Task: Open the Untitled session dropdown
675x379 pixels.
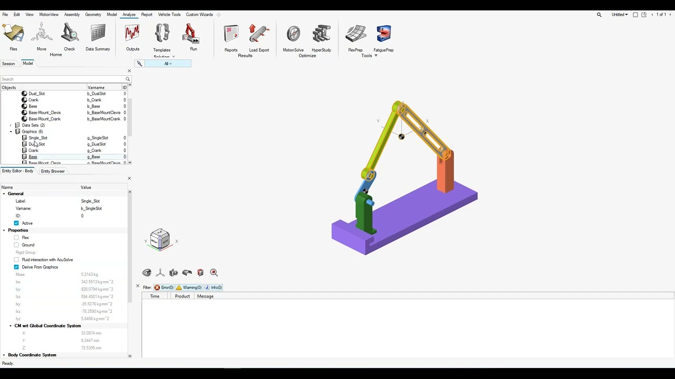Action: (620, 15)
